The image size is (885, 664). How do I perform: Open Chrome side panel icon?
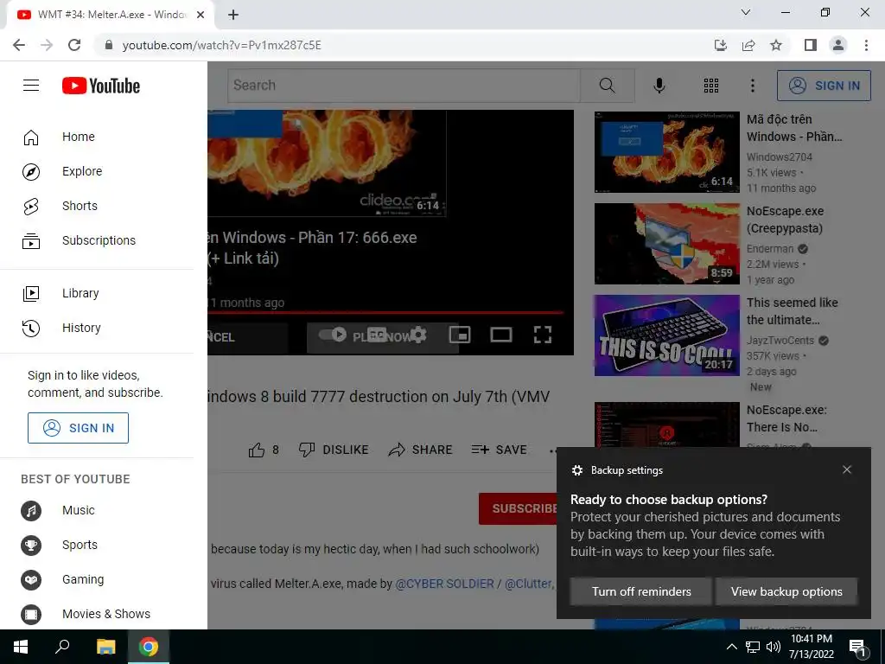(x=811, y=45)
